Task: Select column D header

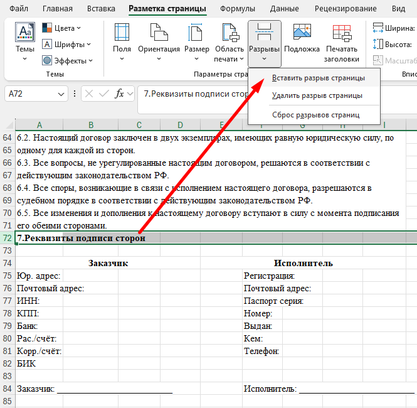Action: click(180, 125)
